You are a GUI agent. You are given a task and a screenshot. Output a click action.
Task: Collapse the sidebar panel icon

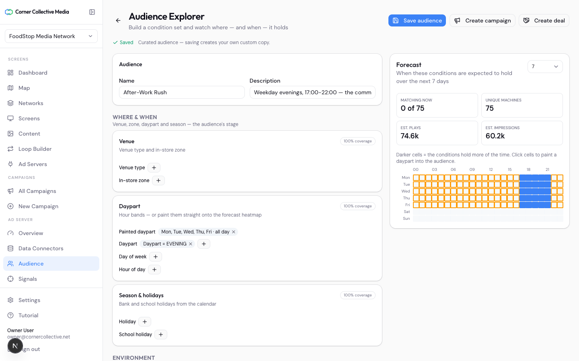point(92,12)
